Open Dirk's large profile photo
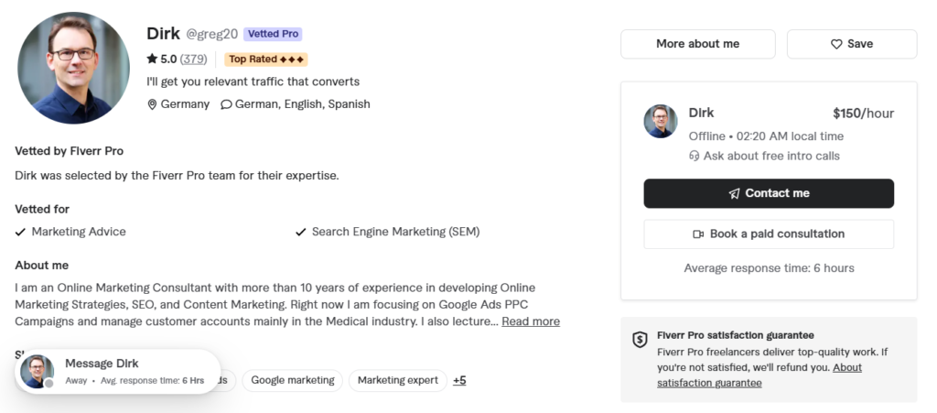 tap(73, 68)
